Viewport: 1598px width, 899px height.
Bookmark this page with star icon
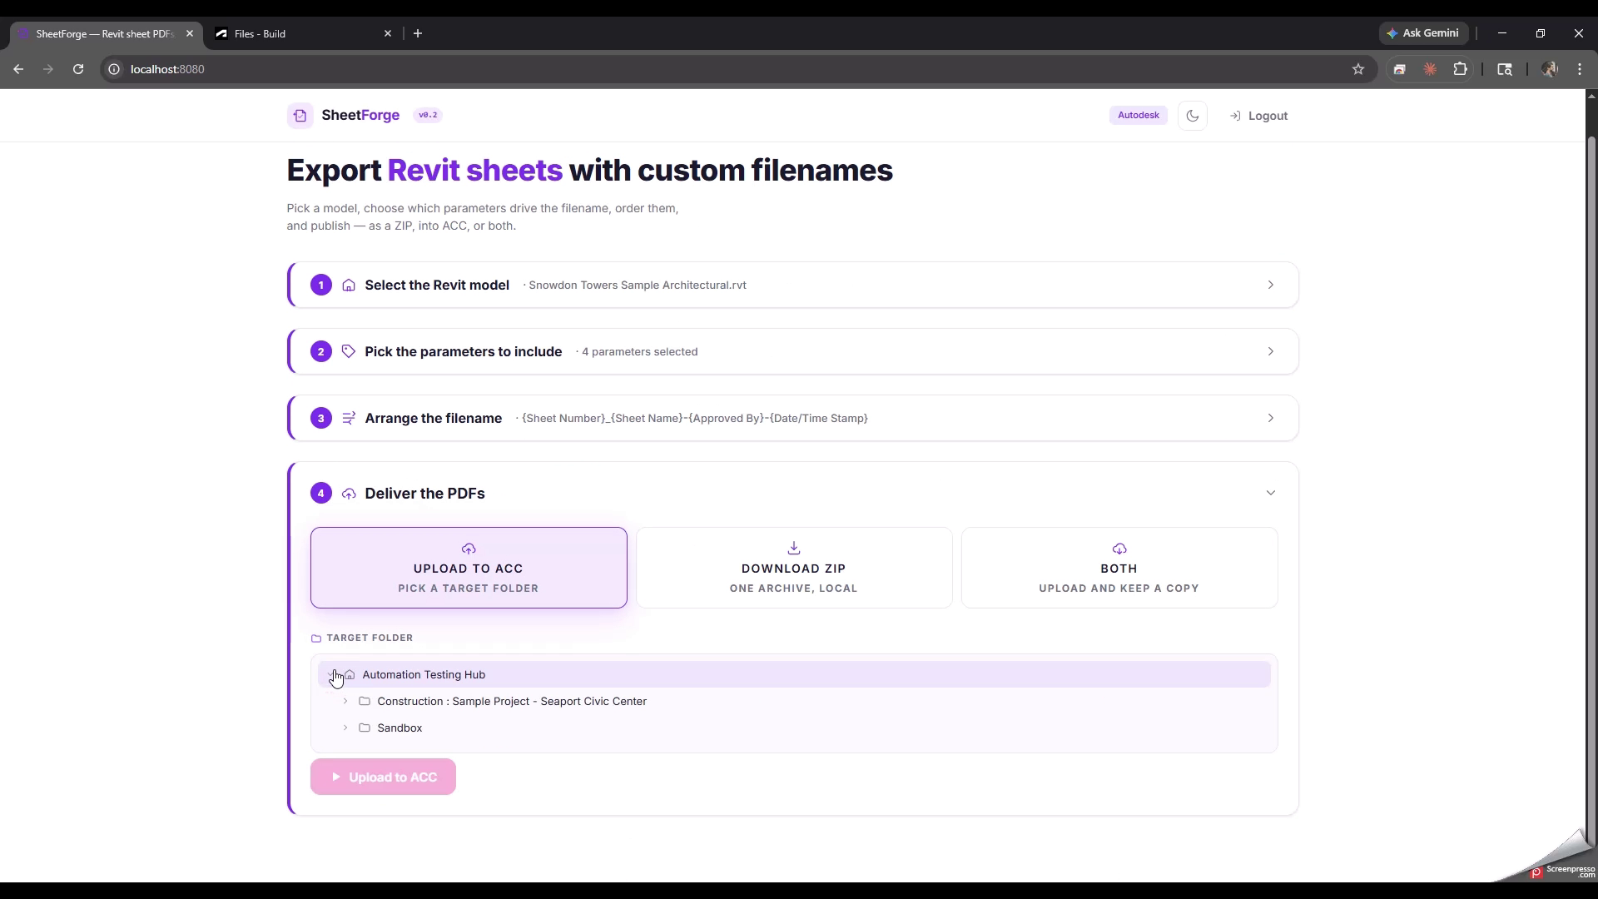pos(1358,69)
